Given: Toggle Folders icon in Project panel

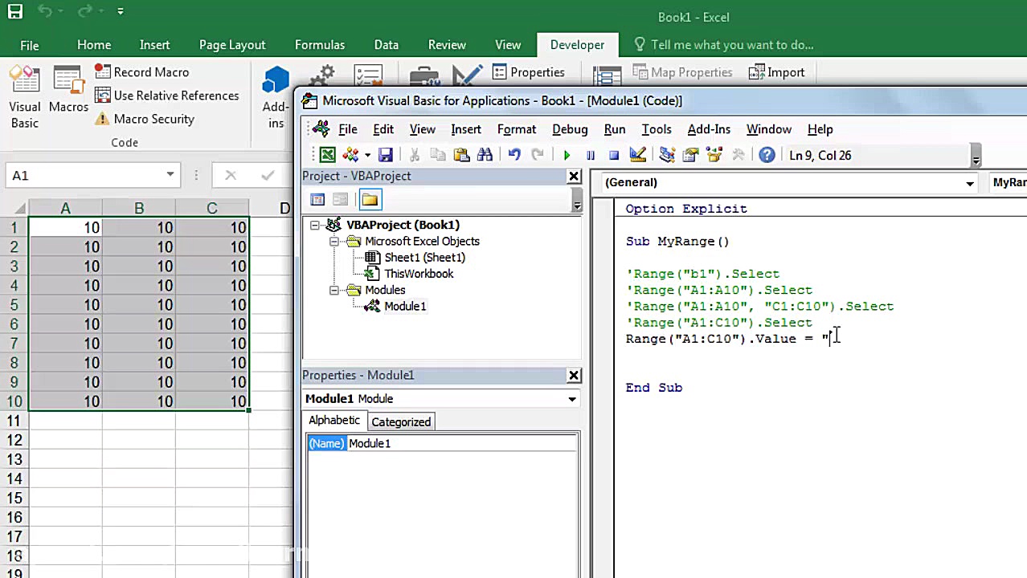Looking at the screenshot, I should click(370, 200).
